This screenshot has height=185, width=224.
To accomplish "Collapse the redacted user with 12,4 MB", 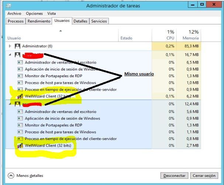I will [x=10, y=104].
